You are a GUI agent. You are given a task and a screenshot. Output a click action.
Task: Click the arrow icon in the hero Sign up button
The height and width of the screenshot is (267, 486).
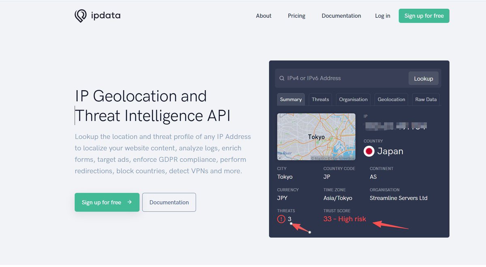click(x=129, y=202)
